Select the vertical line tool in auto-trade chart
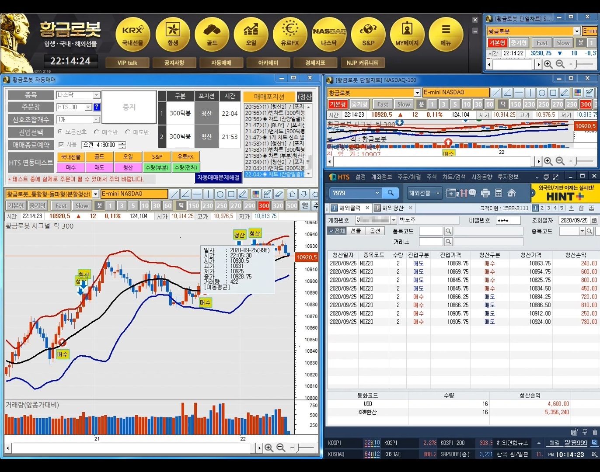The image size is (600, 472). (x=209, y=194)
